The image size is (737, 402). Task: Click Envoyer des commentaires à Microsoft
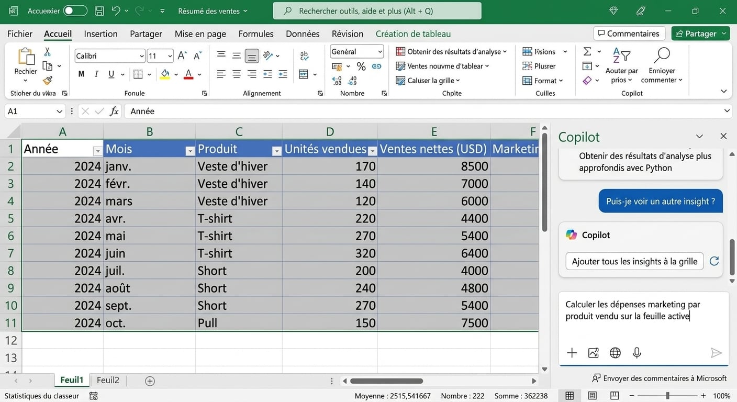[x=660, y=378]
